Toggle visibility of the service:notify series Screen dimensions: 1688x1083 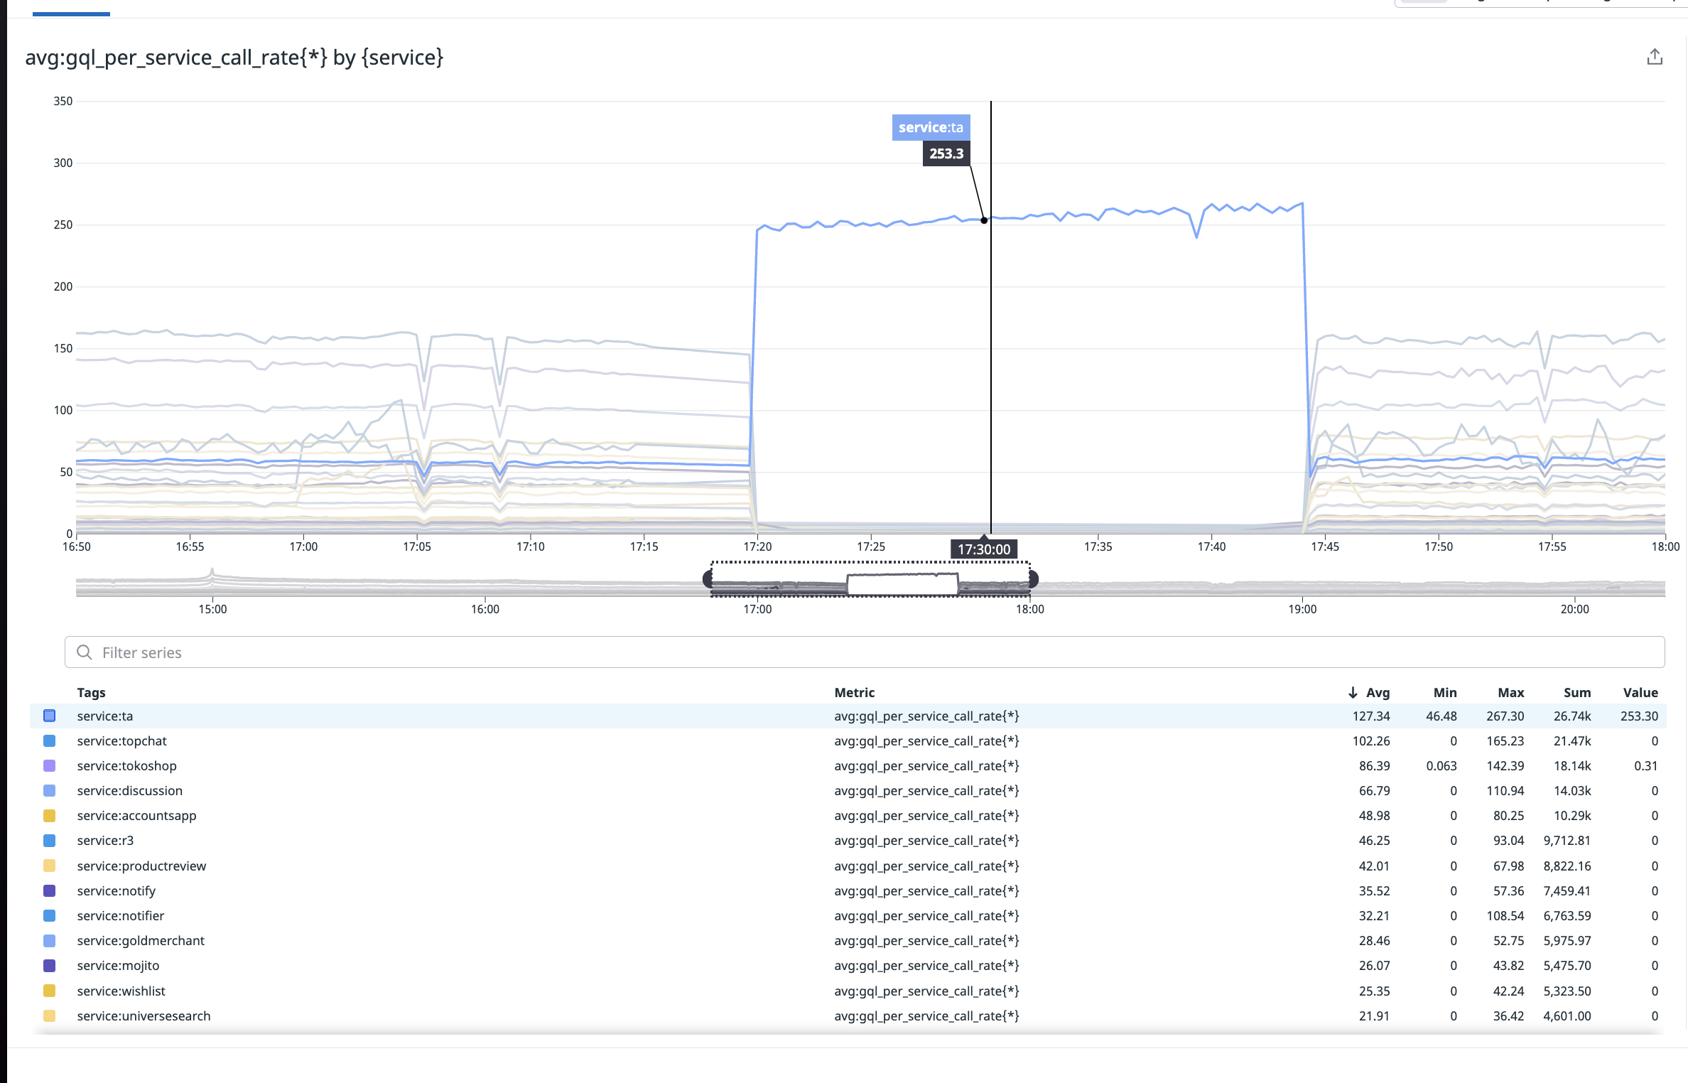pyautogui.click(x=50, y=890)
